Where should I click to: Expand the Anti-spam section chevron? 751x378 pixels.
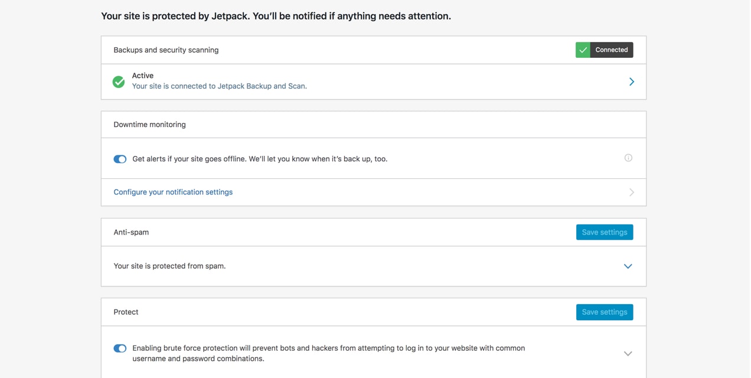(x=628, y=266)
